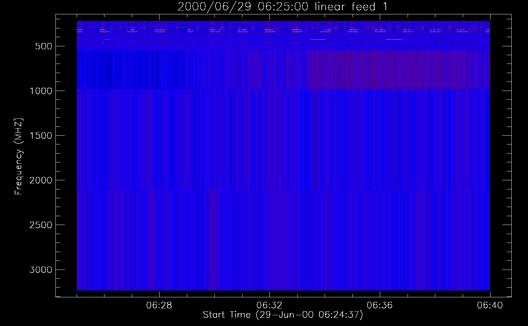Screen dimensions: 528x326
Task: Select the 'Frequency (MHZ)' y-axis label
Action: pyautogui.click(x=19, y=156)
